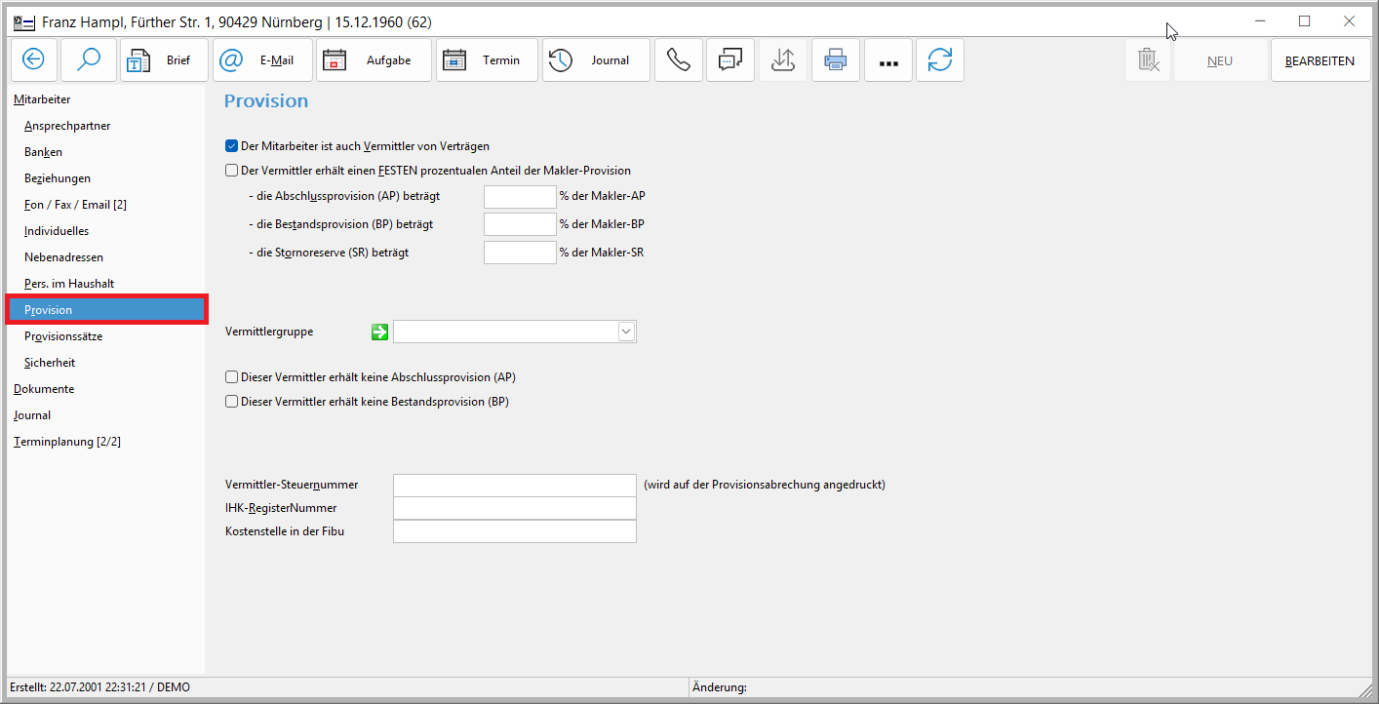Click the printer icon
Image resolution: width=1379 pixels, height=704 pixels.
[835, 60]
